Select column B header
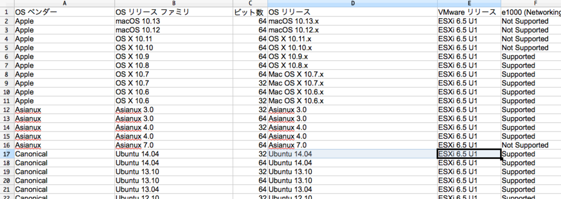Screen dimensions: 561x199 click(x=174, y=3)
